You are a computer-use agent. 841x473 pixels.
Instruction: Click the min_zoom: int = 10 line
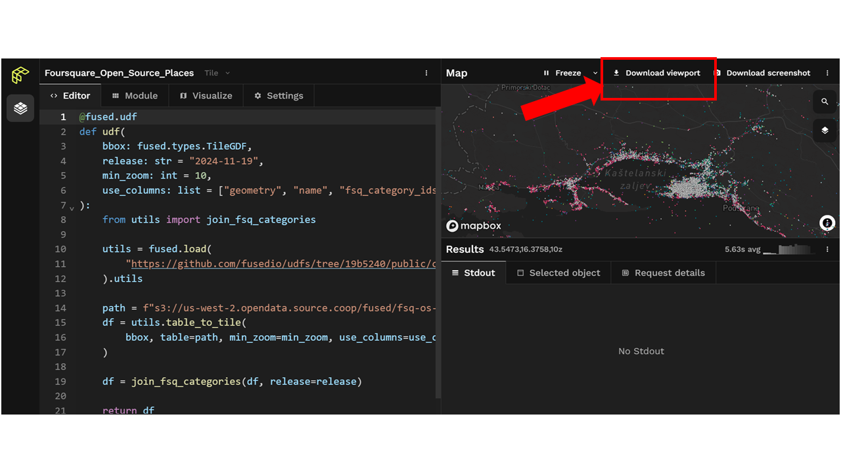pyautogui.click(x=156, y=175)
